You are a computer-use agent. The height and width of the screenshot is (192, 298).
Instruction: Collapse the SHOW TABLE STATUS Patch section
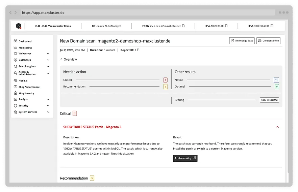pyautogui.click(x=277, y=127)
